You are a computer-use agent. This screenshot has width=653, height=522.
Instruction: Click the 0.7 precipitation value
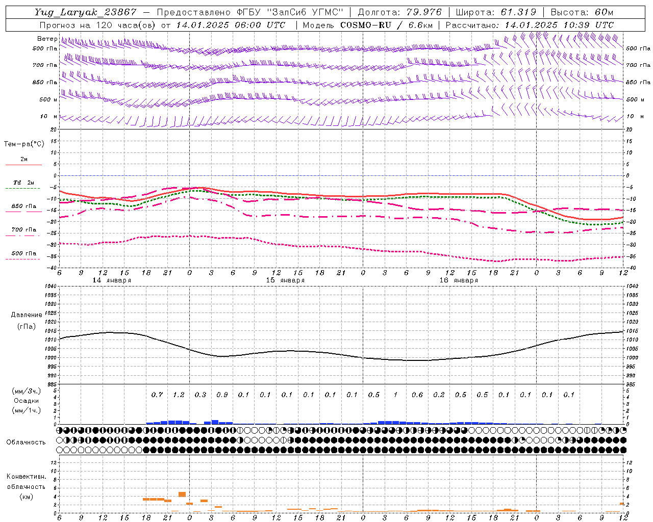tap(157, 395)
